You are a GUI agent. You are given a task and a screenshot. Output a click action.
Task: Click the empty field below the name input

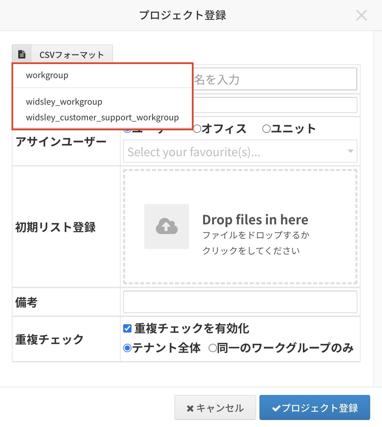click(275, 105)
